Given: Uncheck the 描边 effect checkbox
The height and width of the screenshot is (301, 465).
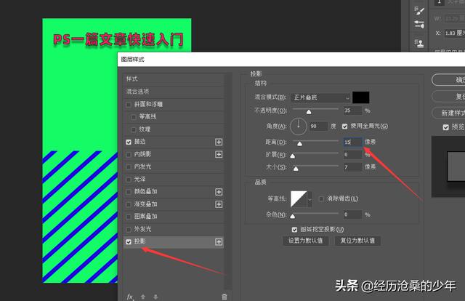Looking at the screenshot, I should (129, 143).
